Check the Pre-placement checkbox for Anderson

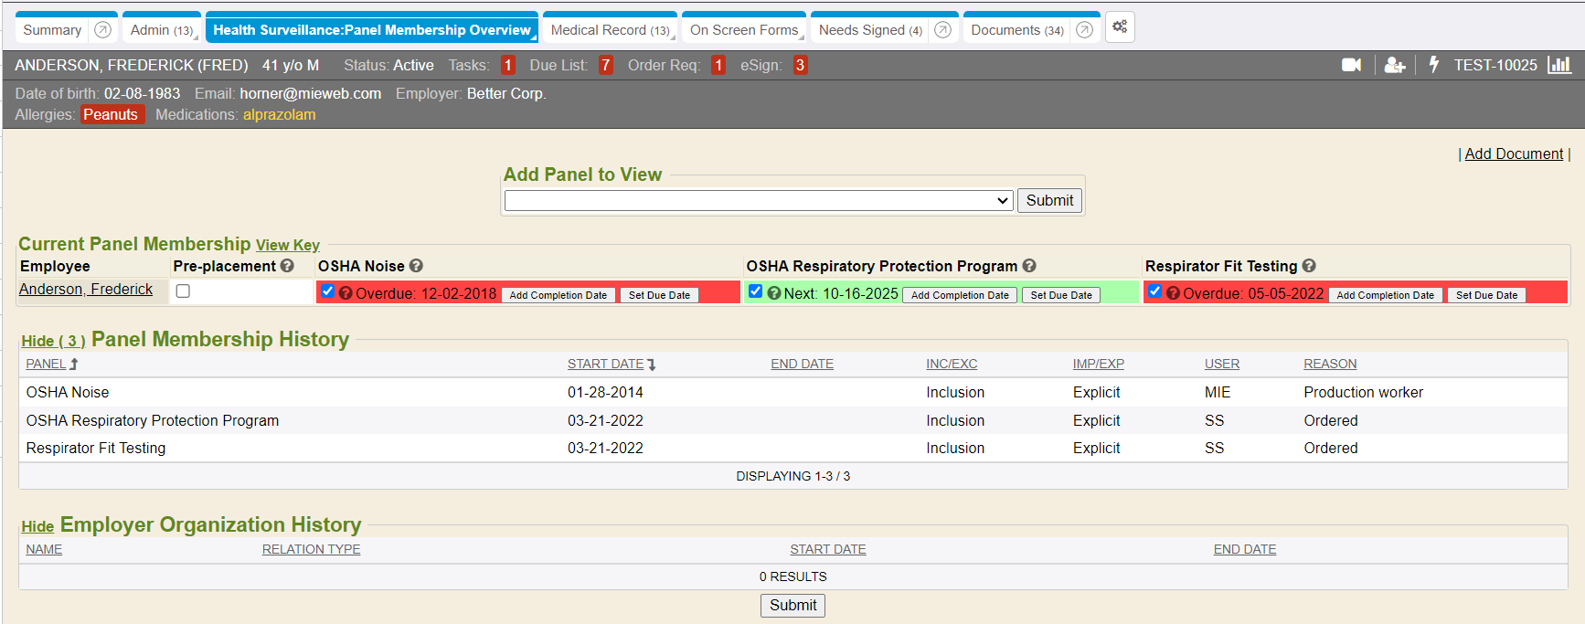click(183, 291)
